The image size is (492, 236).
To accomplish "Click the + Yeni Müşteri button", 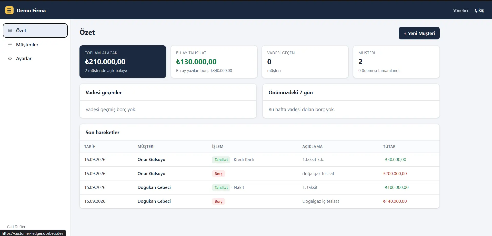I will point(419,33).
